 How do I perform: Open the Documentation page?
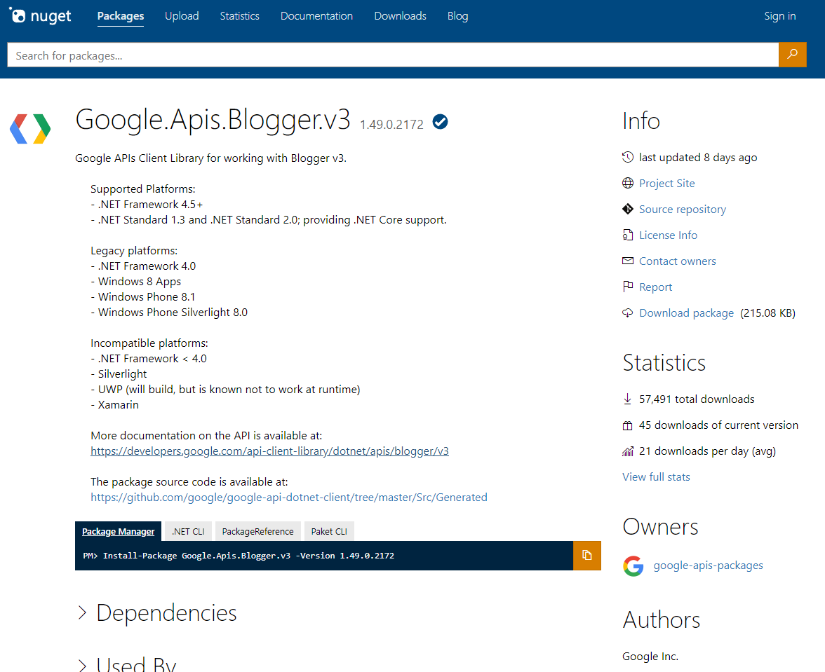point(317,15)
